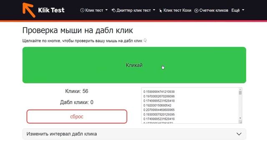Expand the Изменить интервал дабл клика section

(x=134, y=134)
